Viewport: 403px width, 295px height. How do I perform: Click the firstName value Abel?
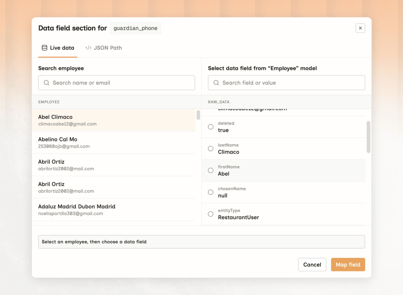(223, 174)
